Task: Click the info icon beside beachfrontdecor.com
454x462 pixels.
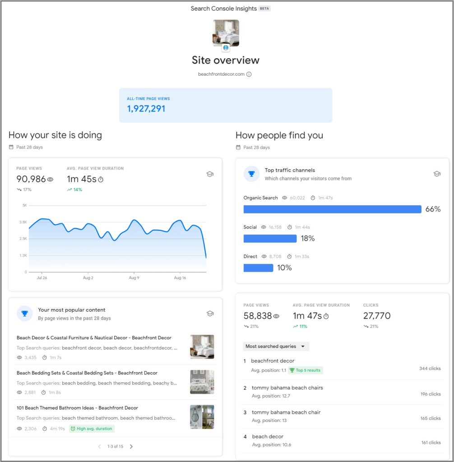Action: click(249, 74)
